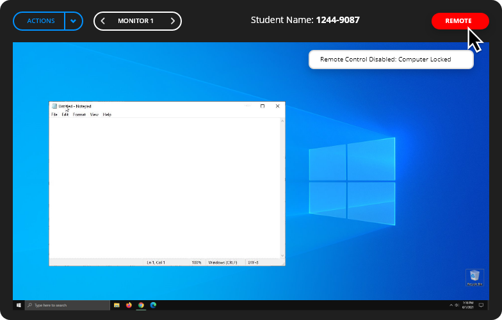Click the Remote Control Disabled tooltip message
The width and height of the screenshot is (502, 320).
point(391,60)
